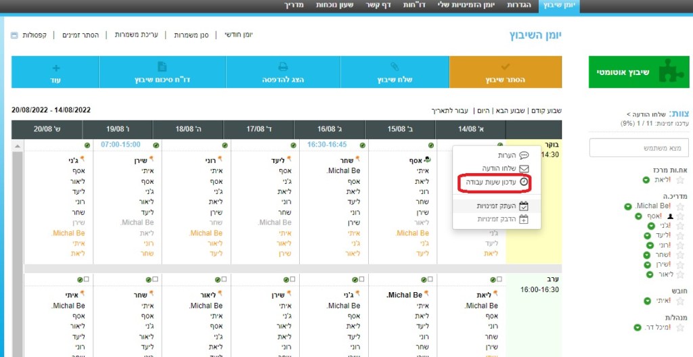Click the paperclip icon to send schedule

395,67
